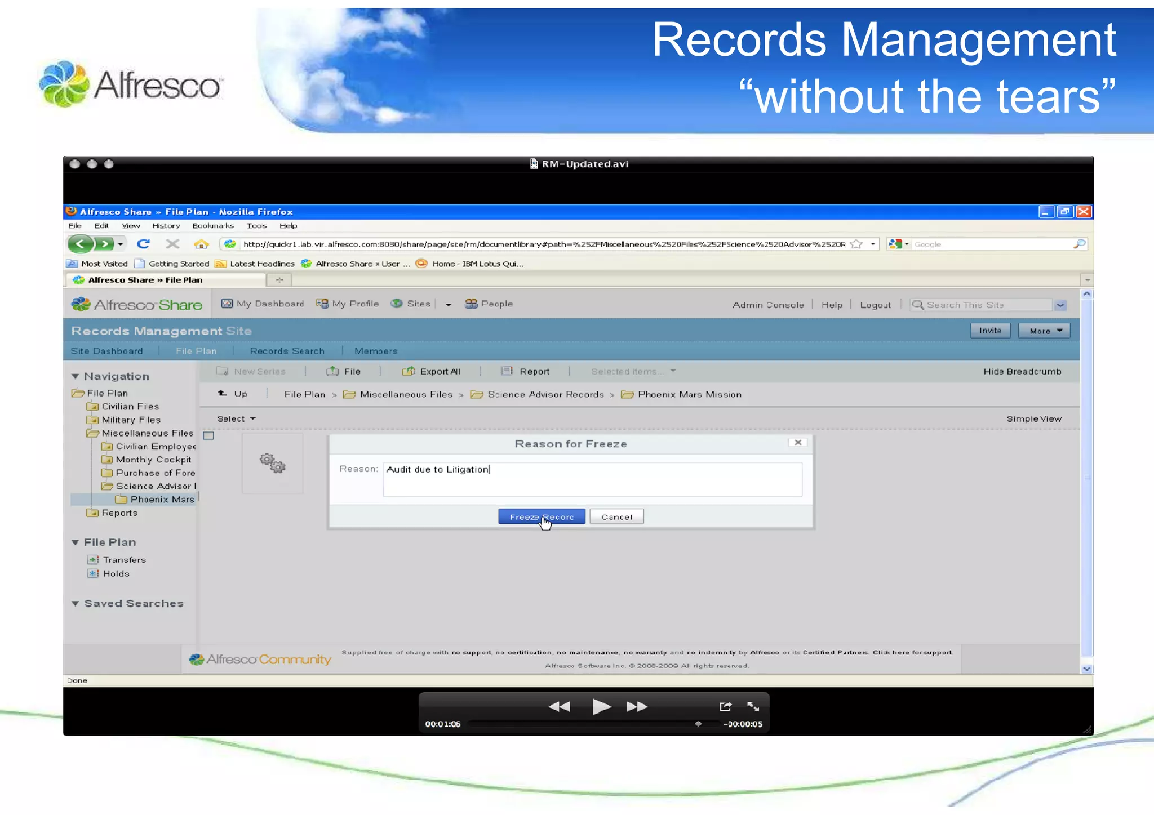Screen dimensions: 1154x815
Task: Switch to the Members tab
Action: pyautogui.click(x=376, y=351)
